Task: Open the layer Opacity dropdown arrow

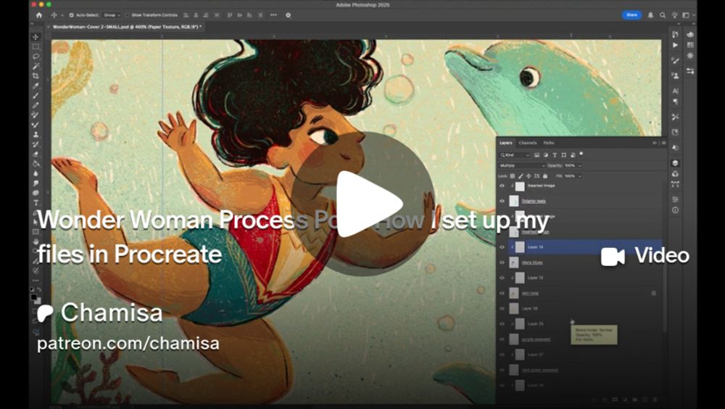Action: (x=580, y=165)
